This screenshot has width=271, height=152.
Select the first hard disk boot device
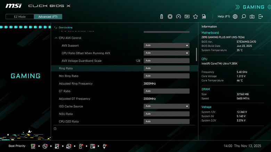pos(33,146)
